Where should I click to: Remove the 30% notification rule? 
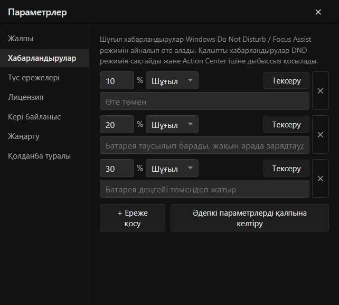321,179
